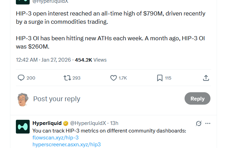Click the gold verified badge beside Hyperliquid

(66, 123)
